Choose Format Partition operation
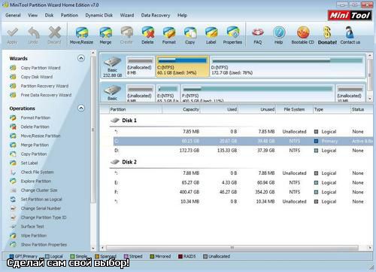Viewport: 376px width, 272px height. click(x=35, y=118)
